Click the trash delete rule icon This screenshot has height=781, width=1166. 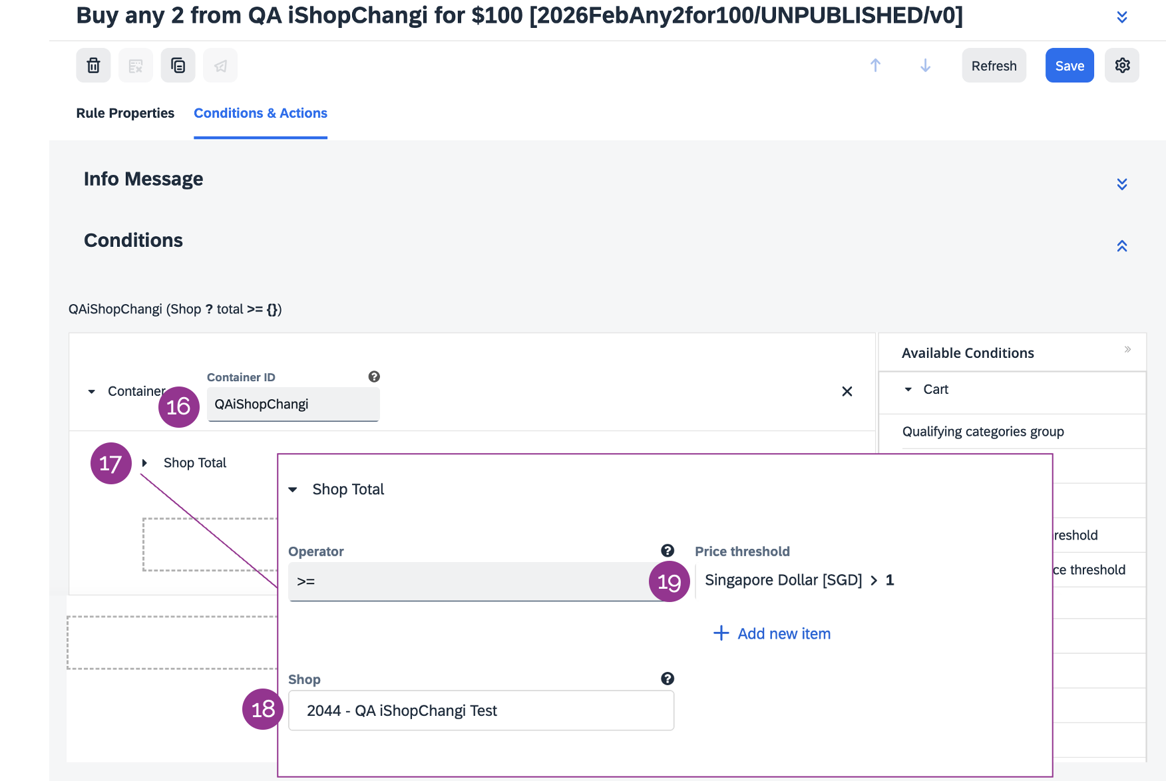[93, 65]
